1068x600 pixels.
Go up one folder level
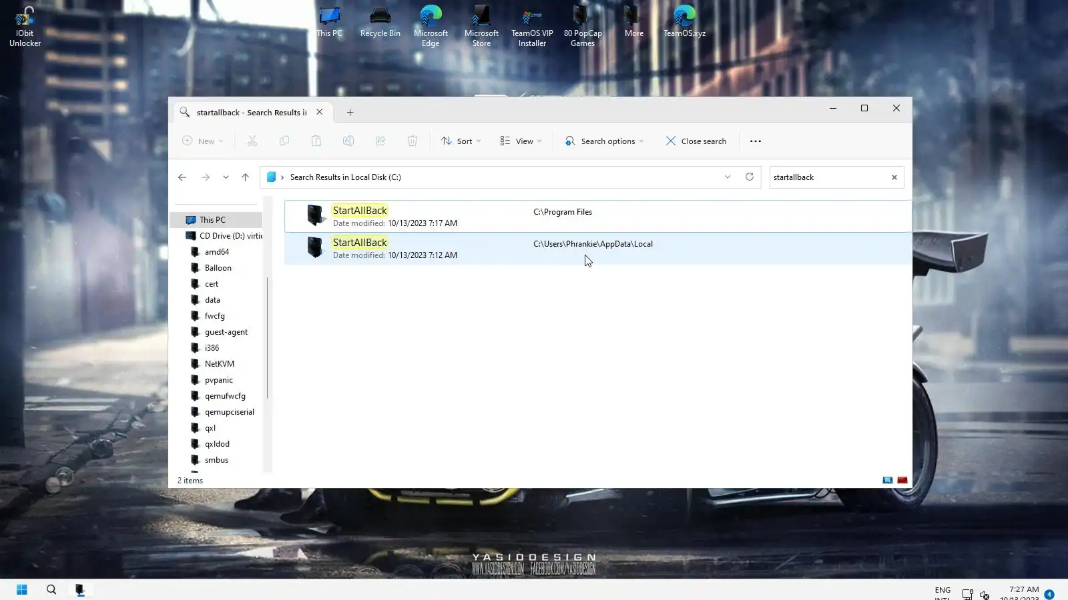coord(245,177)
